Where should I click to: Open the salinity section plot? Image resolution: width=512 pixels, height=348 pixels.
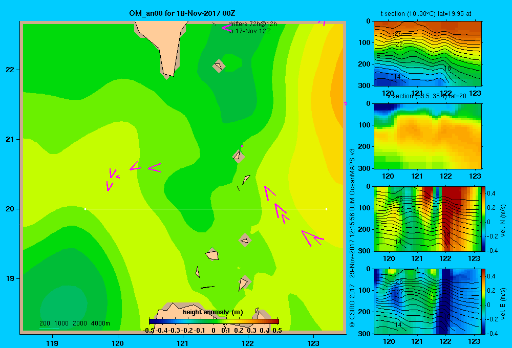(x=428, y=136)
